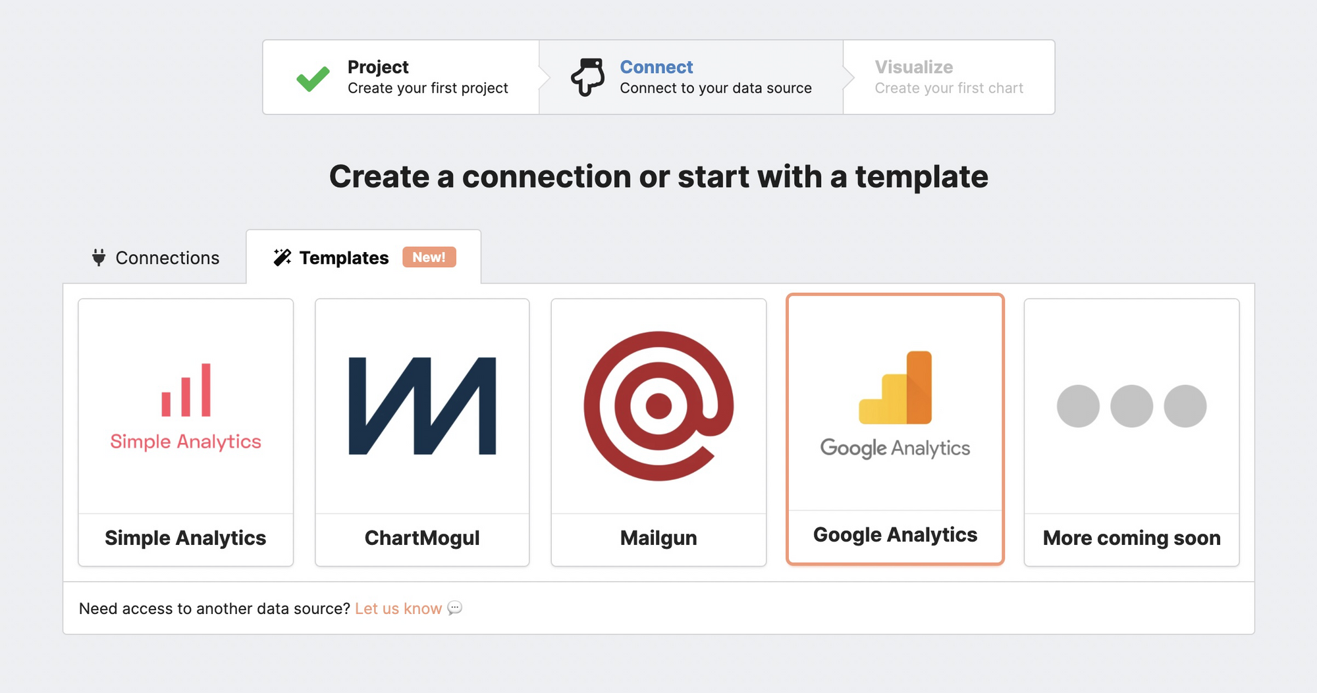Go to the Project step
The image size is (1317, 693).
[378, 67]
